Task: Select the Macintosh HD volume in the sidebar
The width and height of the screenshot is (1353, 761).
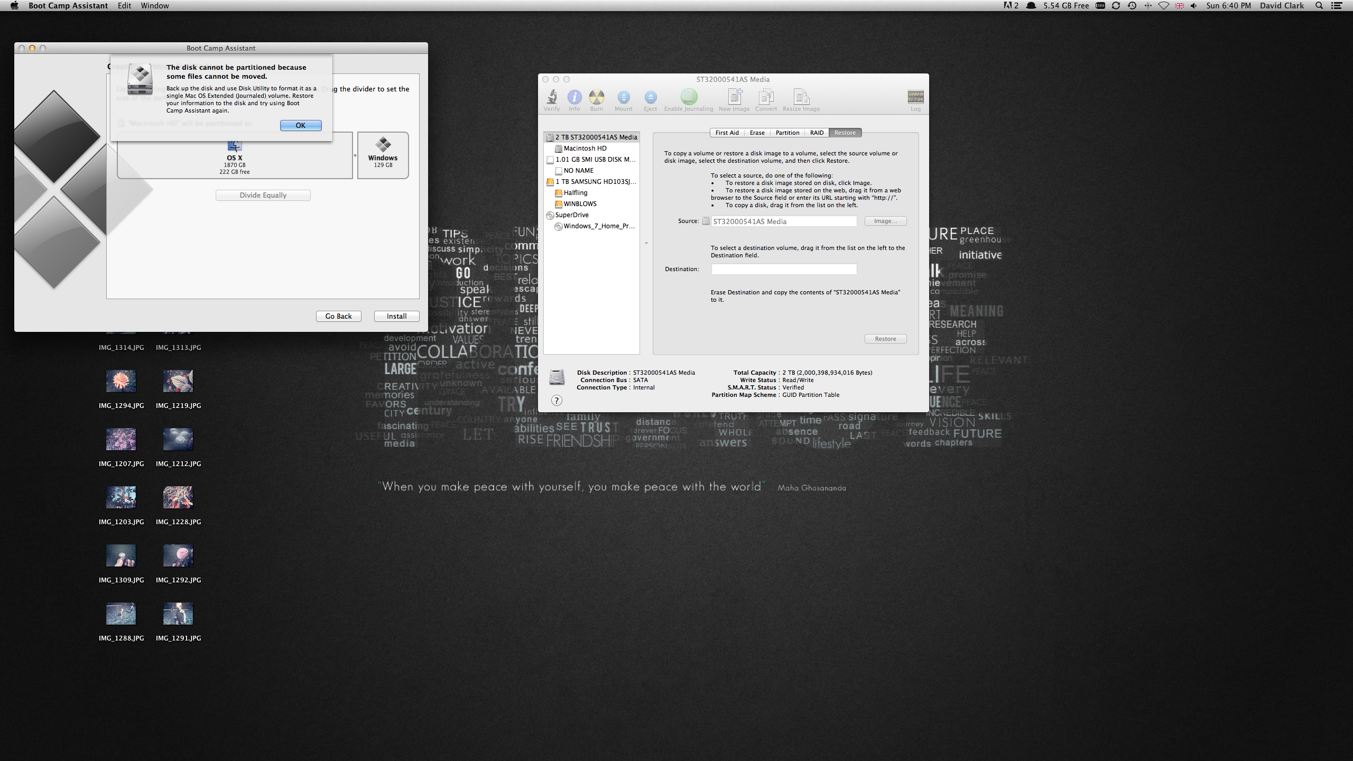Action: 591,148
